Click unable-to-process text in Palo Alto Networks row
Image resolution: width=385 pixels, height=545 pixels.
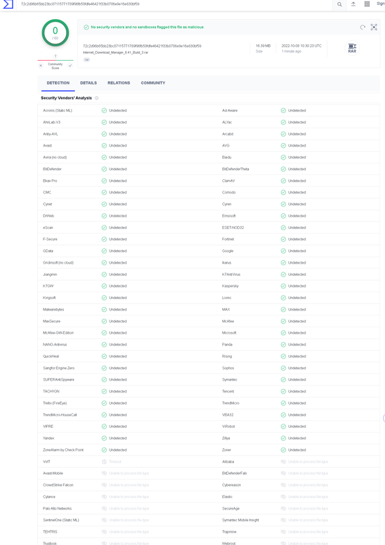click(x=129, y=508)
